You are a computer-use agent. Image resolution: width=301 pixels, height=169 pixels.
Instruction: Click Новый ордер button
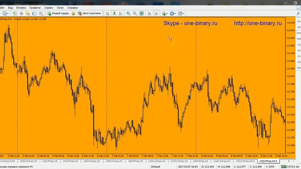click(58, 14)
